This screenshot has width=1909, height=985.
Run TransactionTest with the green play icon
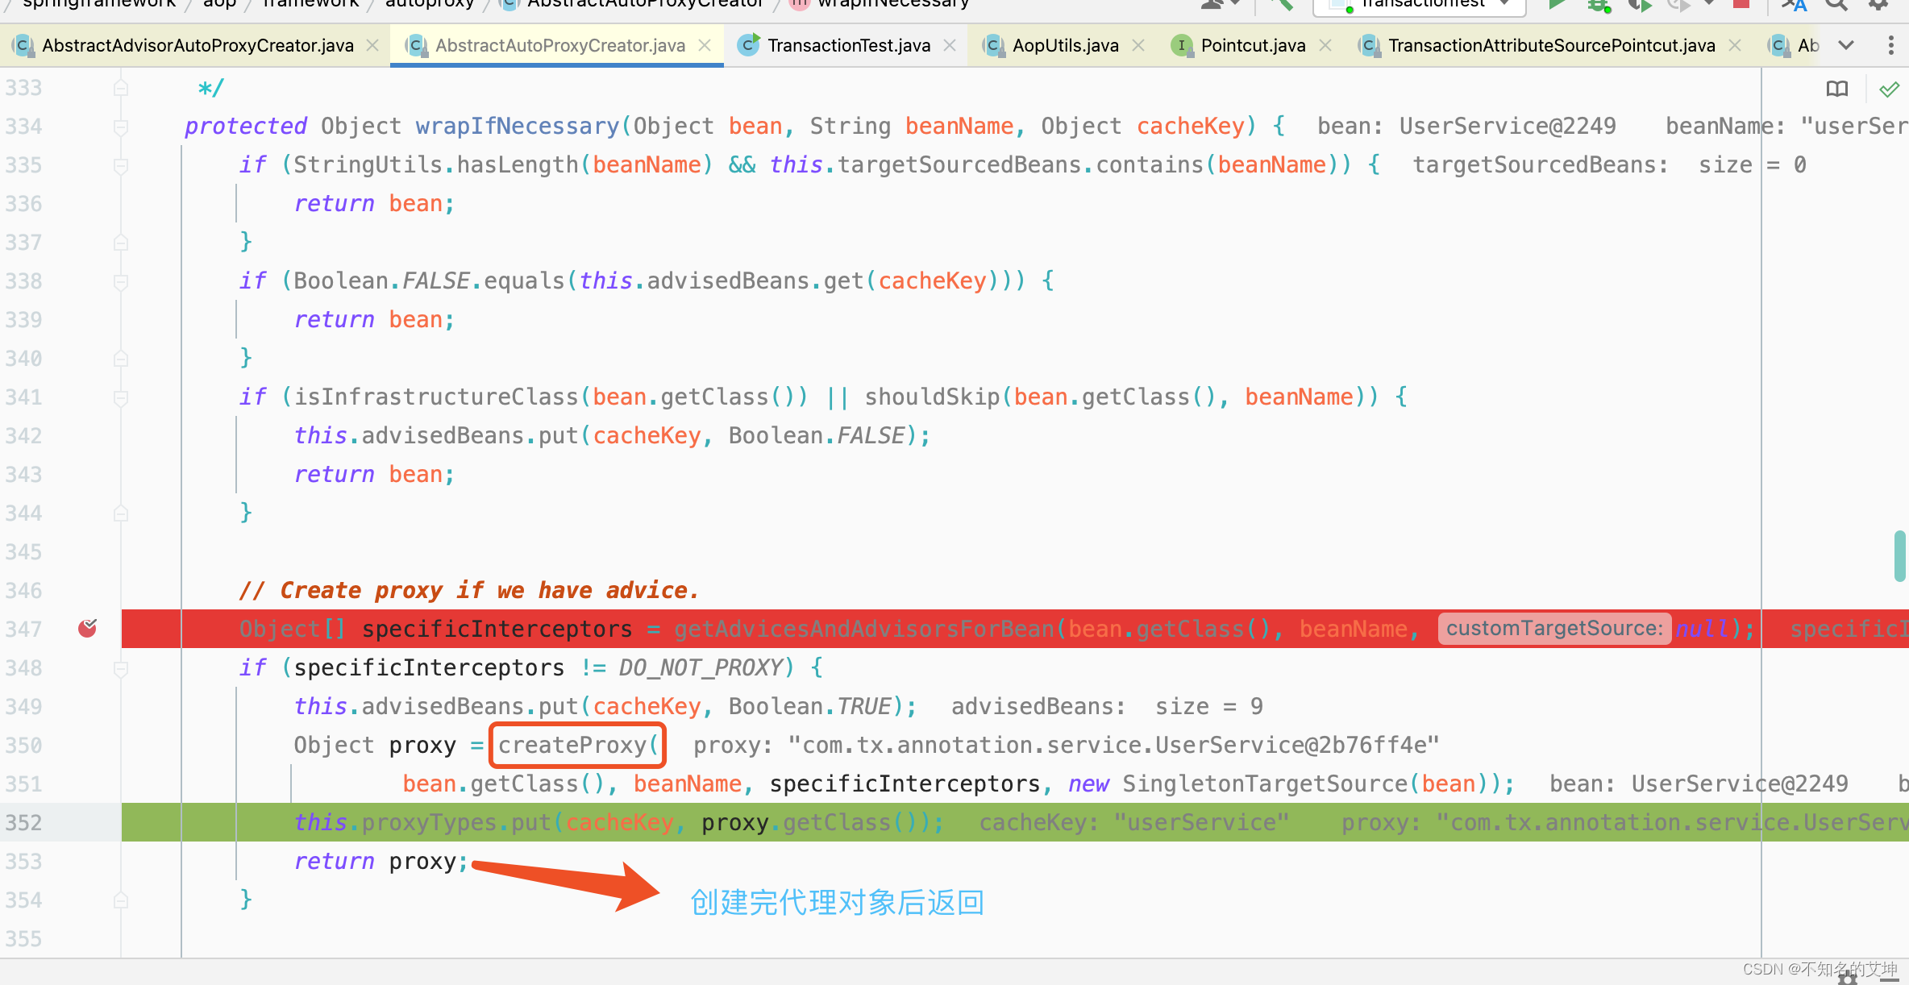click(x=1557, y=4)
